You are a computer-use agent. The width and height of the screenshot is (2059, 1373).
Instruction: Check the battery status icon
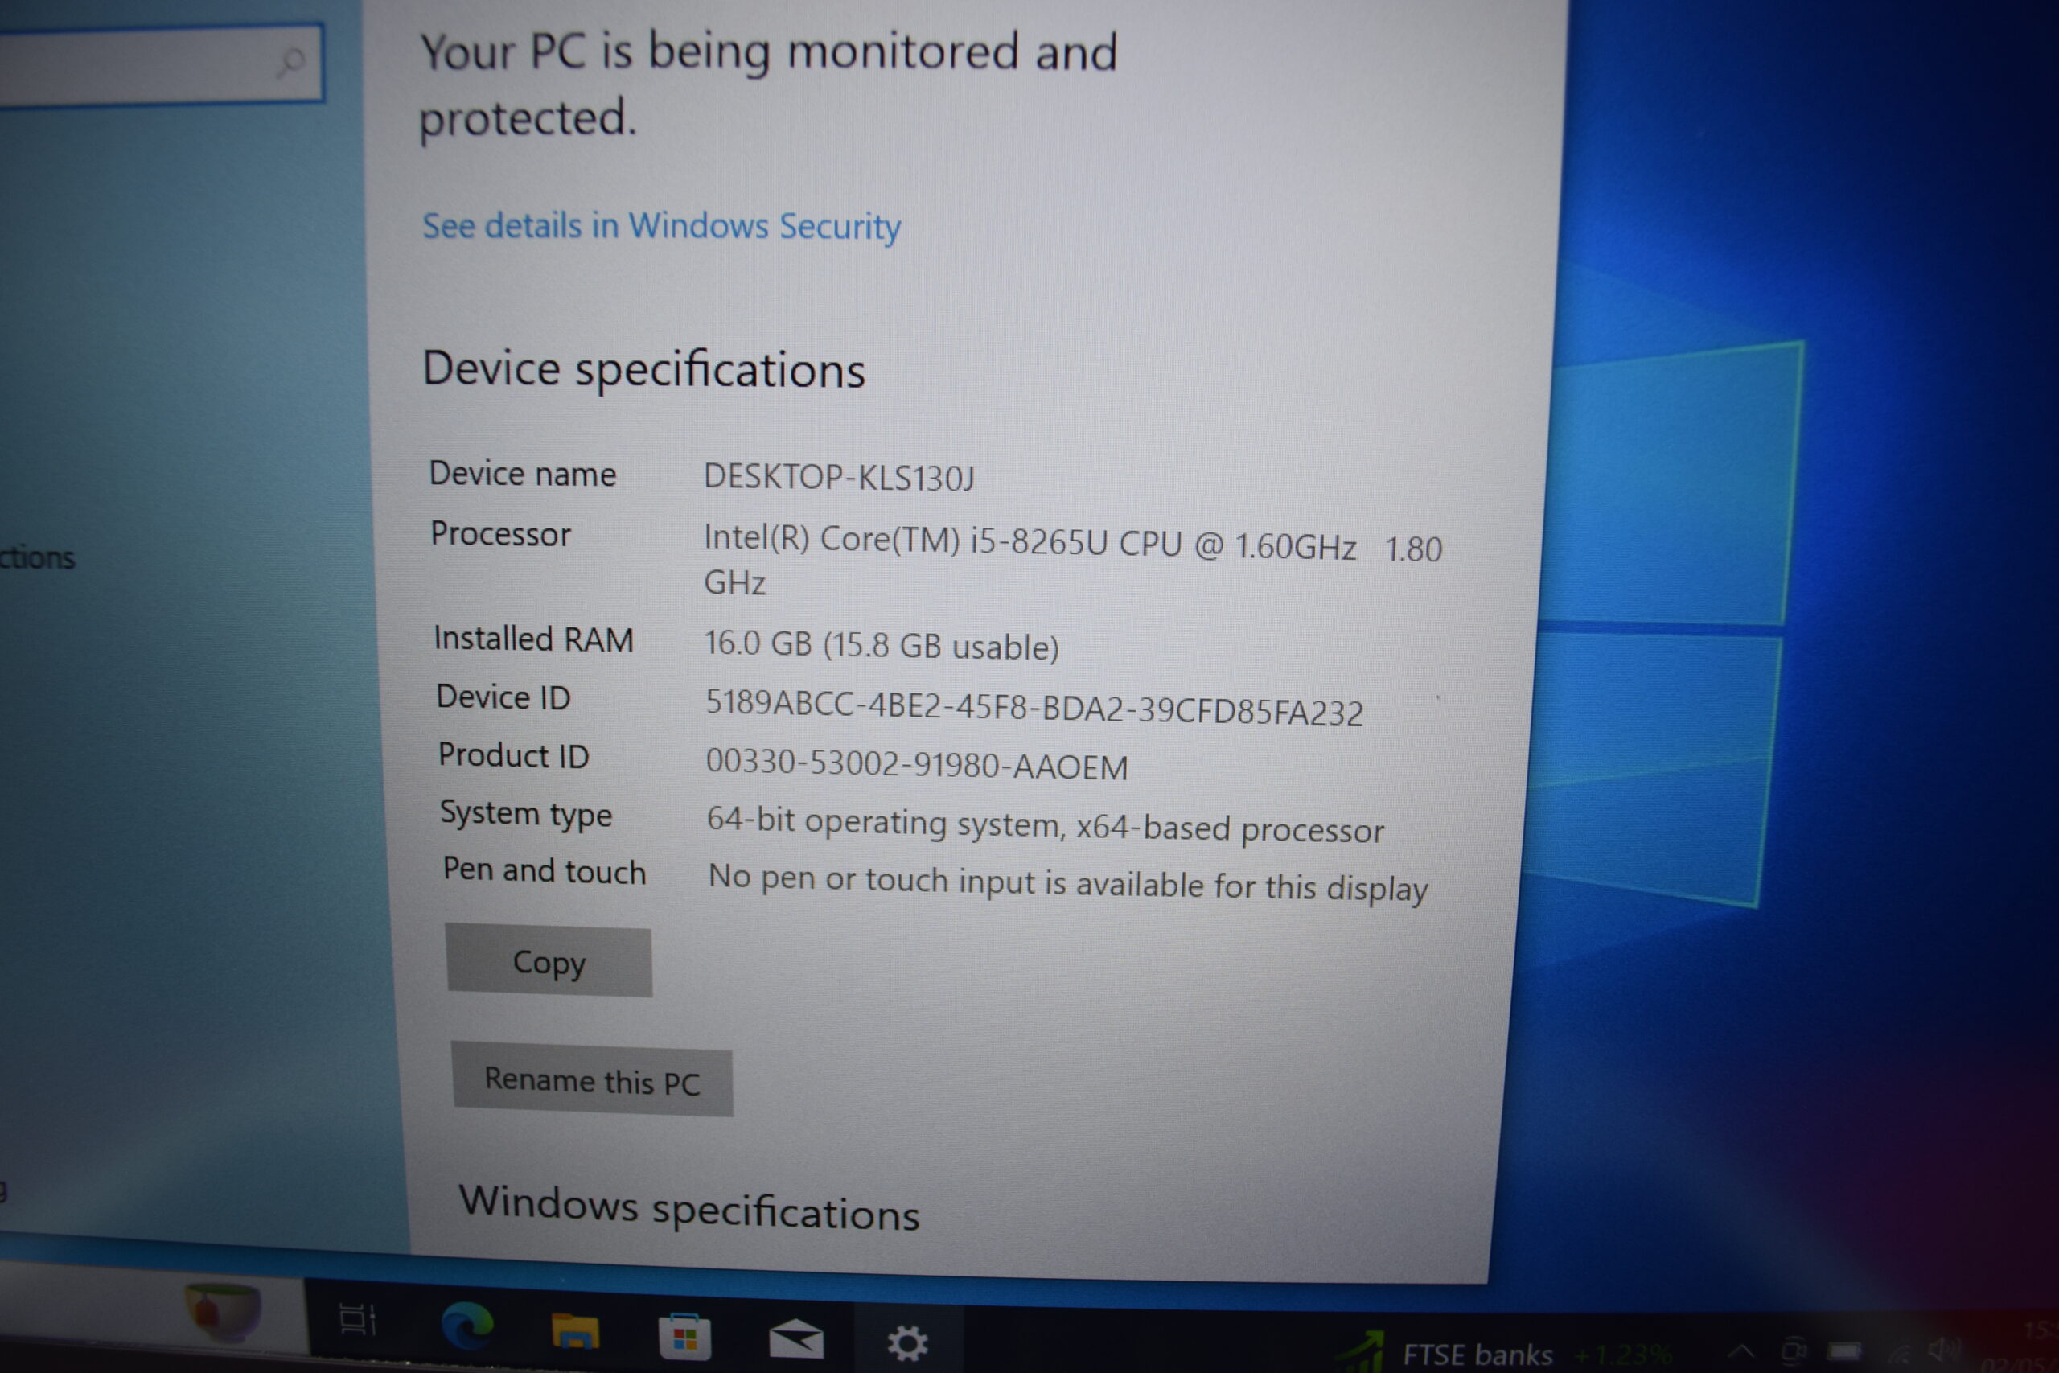[x=1844, y=1351]
